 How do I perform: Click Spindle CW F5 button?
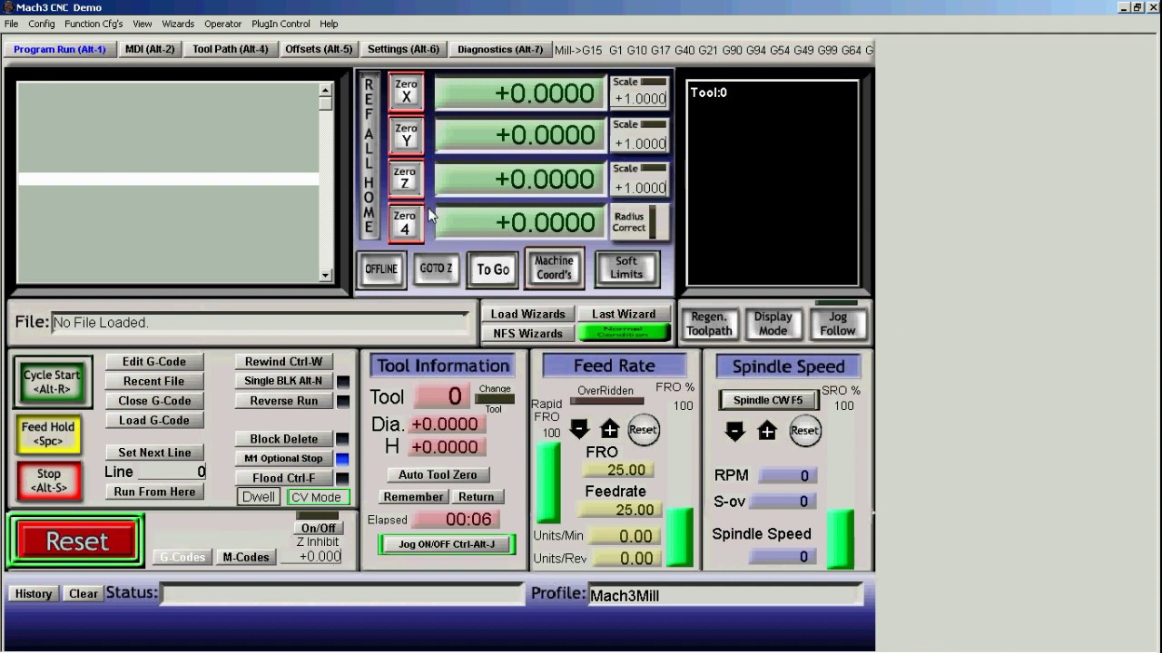(x=768, y=400)
